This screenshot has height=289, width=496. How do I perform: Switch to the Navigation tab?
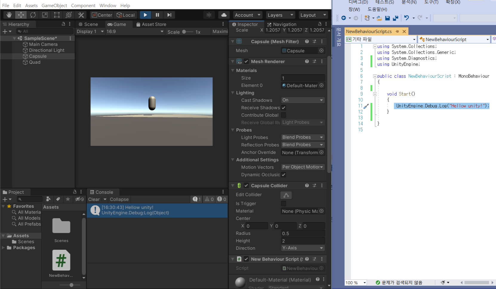(282, 24)
